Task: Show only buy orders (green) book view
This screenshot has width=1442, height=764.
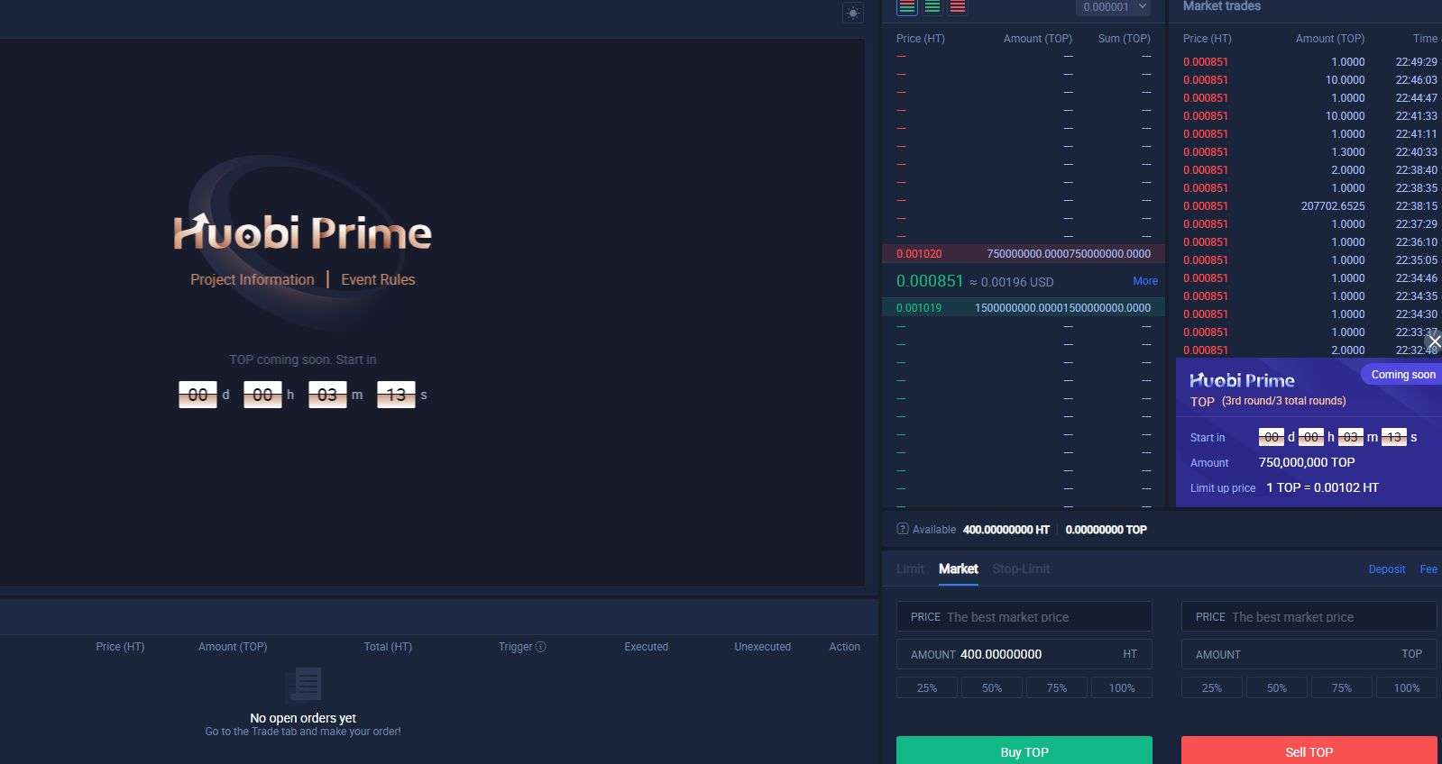Action: 932,7
